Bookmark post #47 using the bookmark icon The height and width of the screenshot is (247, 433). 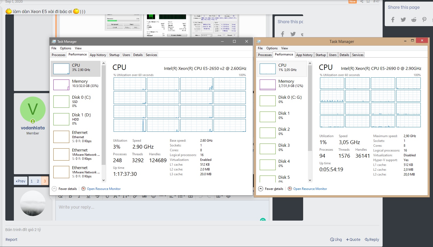[368, 2]
